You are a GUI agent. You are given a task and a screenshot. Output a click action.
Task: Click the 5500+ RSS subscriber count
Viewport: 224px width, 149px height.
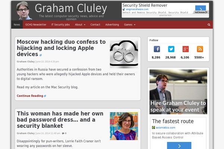pyautogui.click(x=199, y=57)
